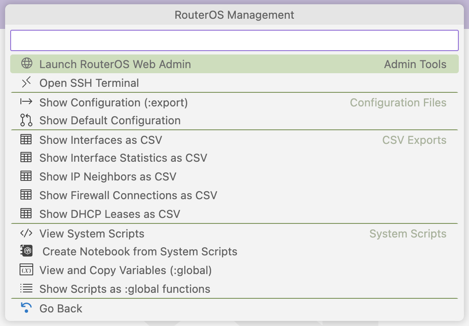Image resolution: width=469 pixels, height=326 pixels.
Task: Select Show Firewall Connections as CSV
Action: [x=128, y=195]
